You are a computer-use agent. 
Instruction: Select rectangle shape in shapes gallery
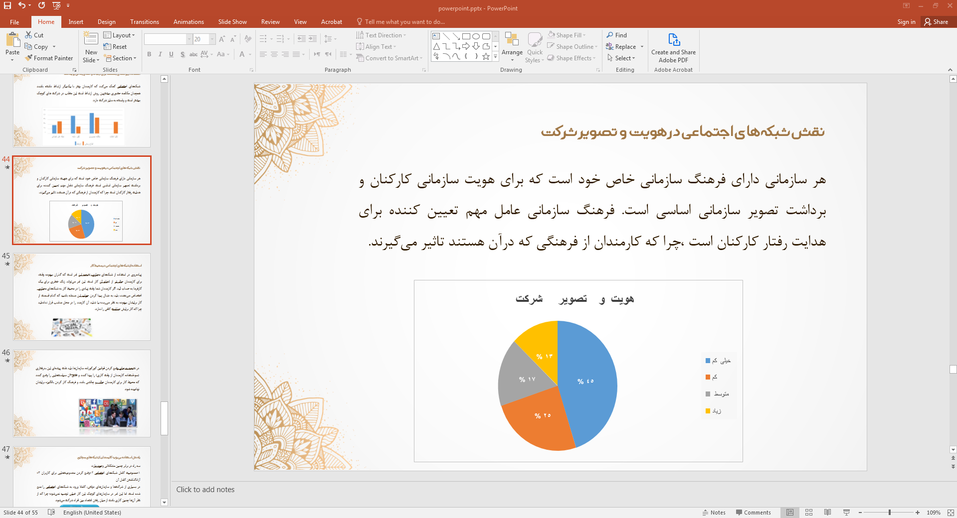pyautogui.click(x=466, y=36)
